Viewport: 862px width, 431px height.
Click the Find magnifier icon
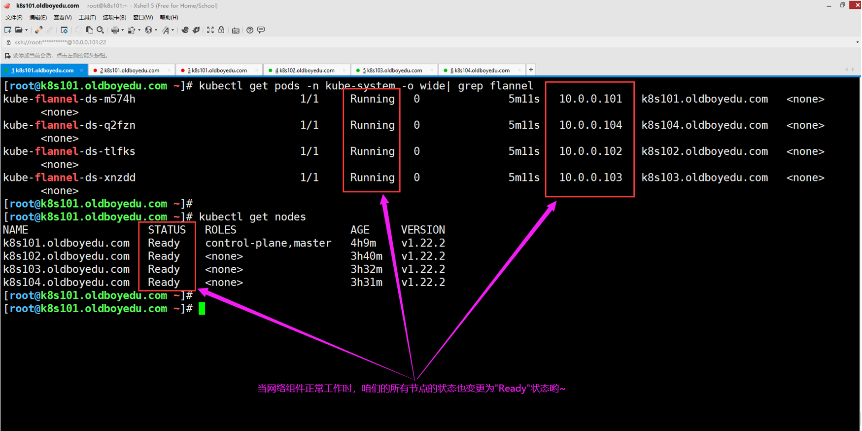click(x=101, y=30)
